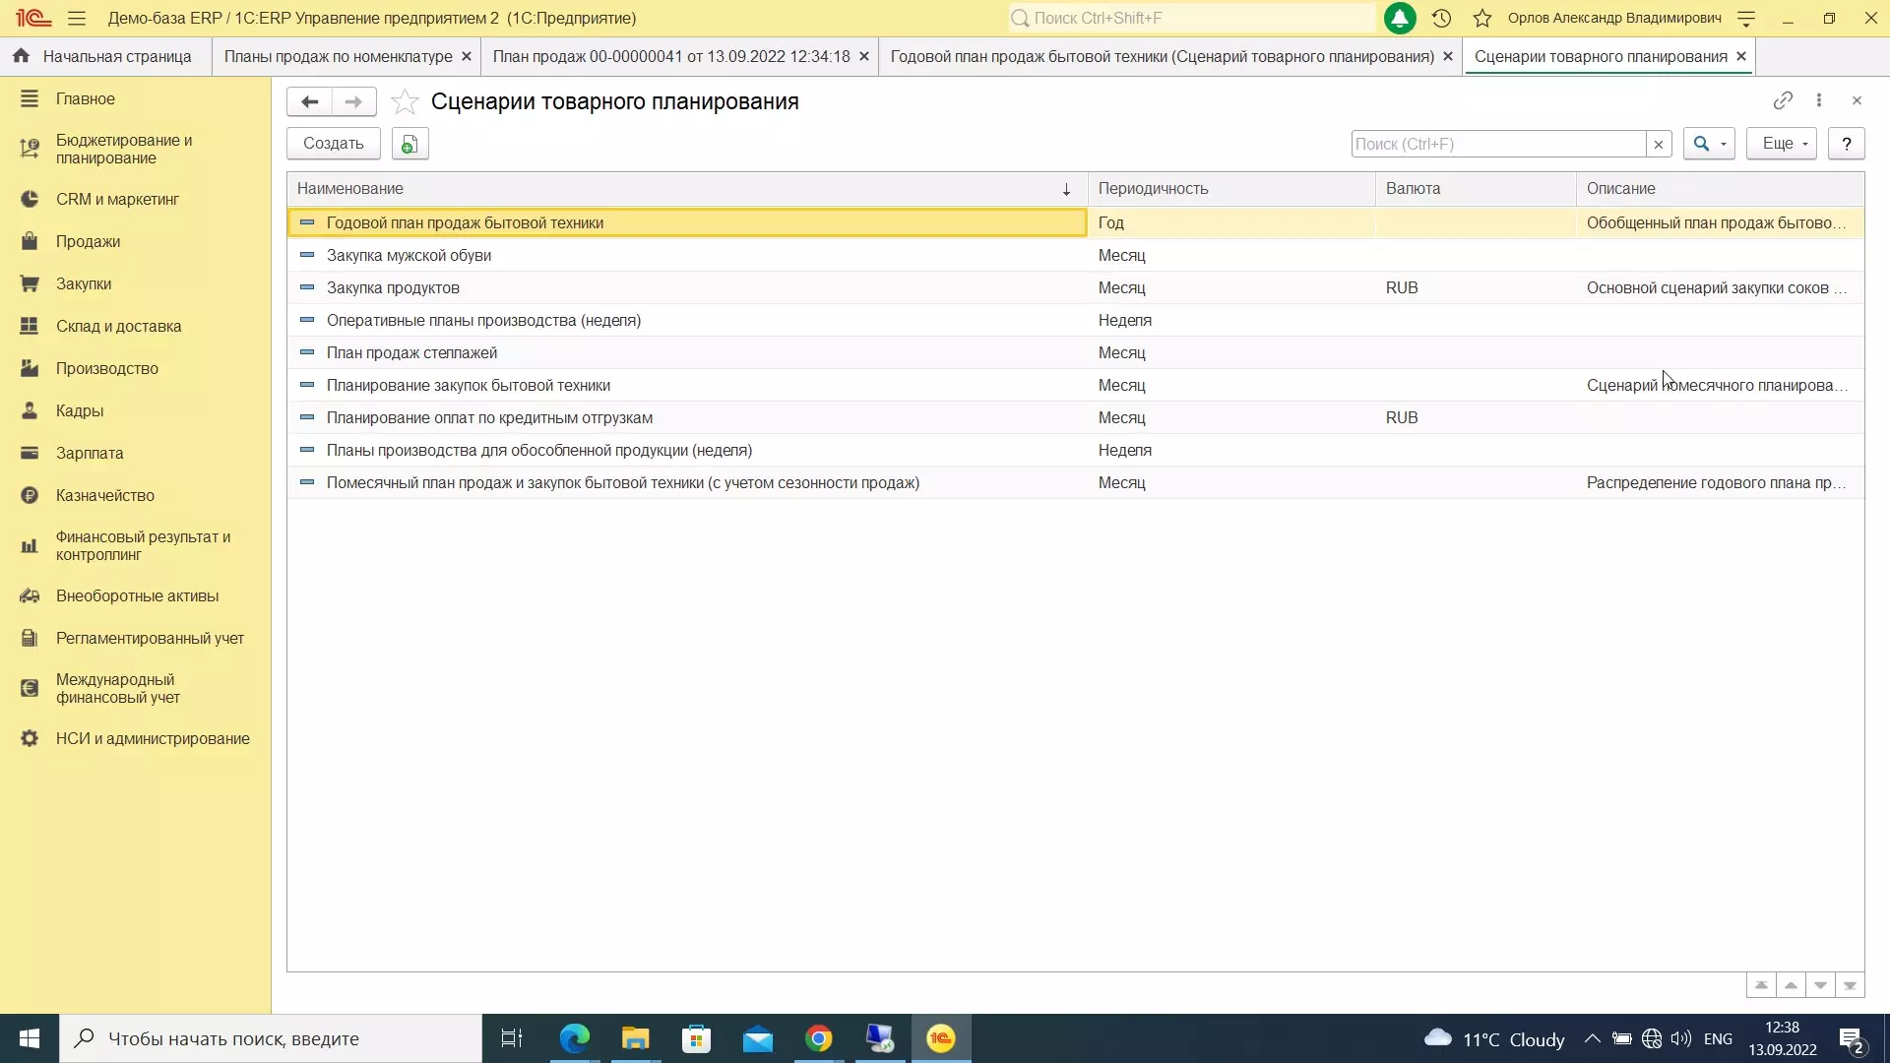This screenshot has width=1890, height=1063.
Task: Expand the search magnifier dropdown
Action: pyautogui.click(x=1709, y=144)
